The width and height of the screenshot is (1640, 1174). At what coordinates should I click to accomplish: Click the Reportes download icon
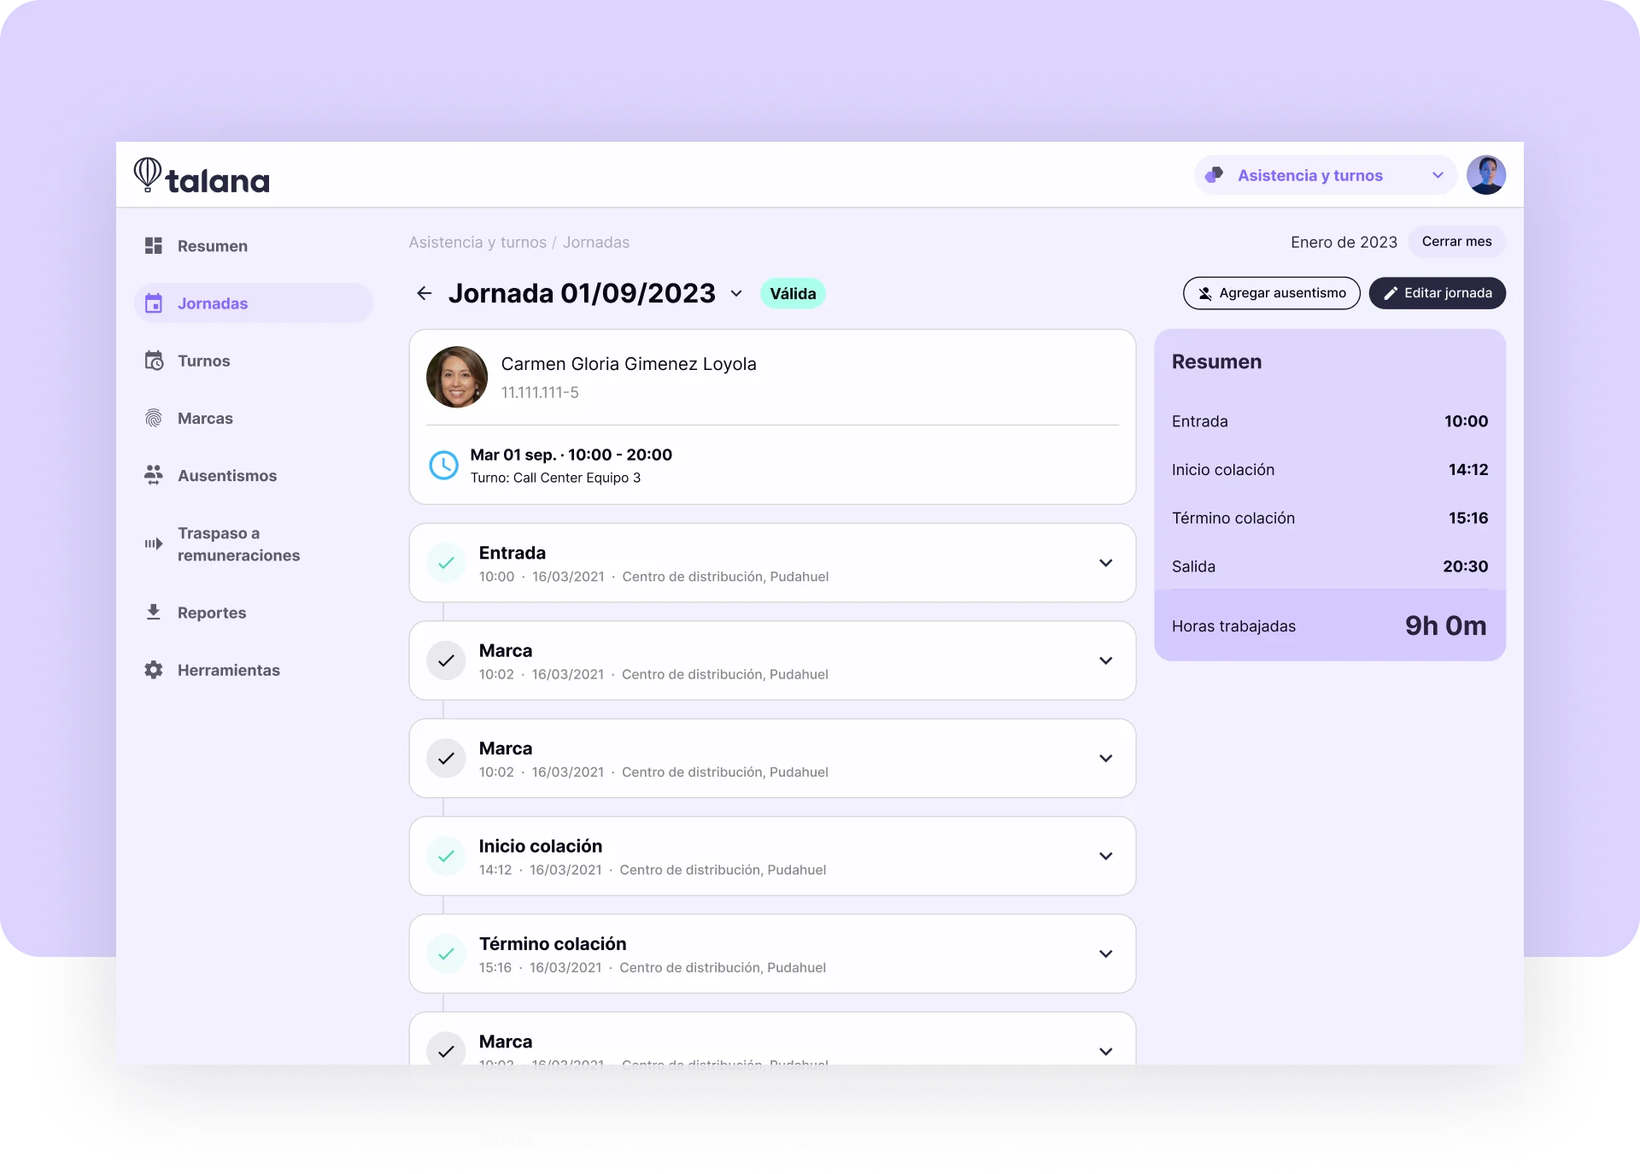coord(154,612)
